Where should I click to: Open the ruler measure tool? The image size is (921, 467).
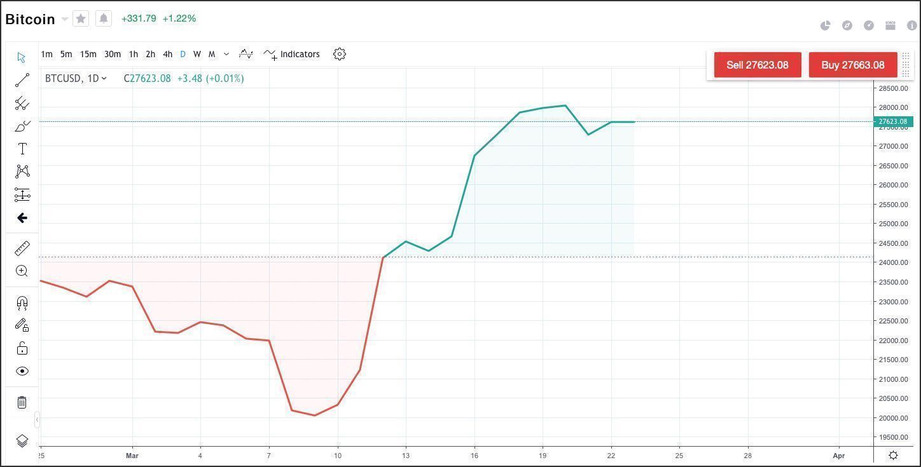pyautogui.click(x=22, y=248)
